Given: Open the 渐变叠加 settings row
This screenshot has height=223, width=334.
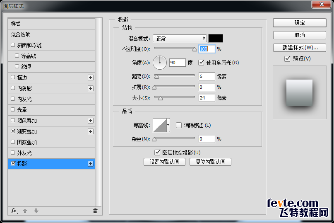Looking at the screenshot, I should [x=52, y=132].
